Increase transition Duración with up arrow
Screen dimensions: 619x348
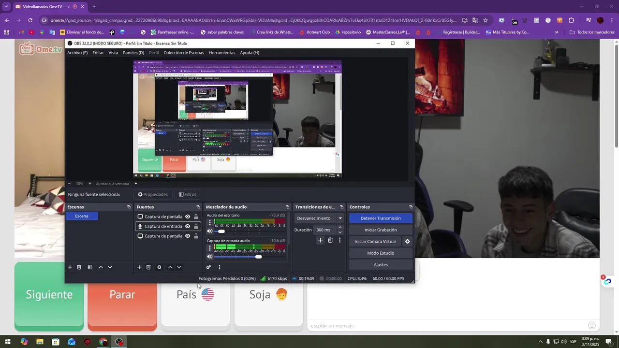(340, 228)
